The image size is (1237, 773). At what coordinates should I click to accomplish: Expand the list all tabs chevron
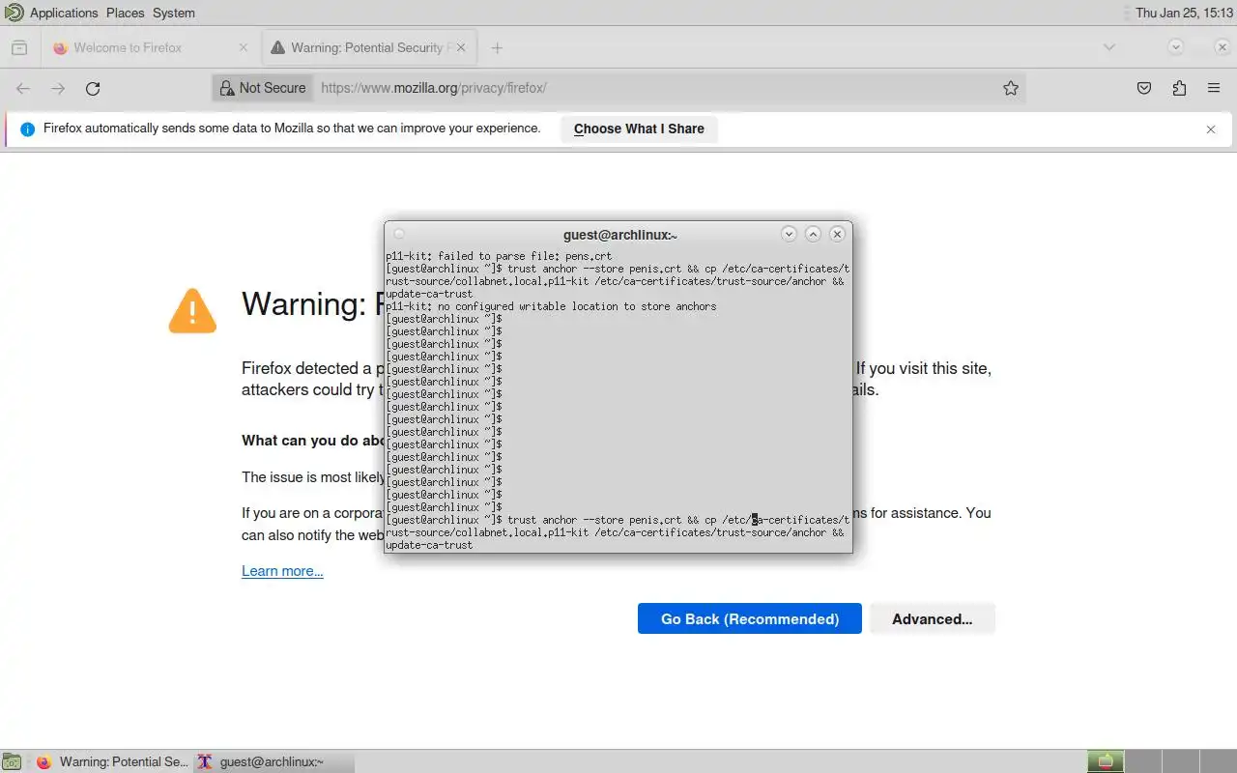pos(1109,46)
